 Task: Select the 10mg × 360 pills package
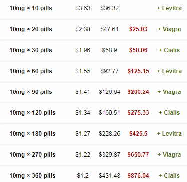point(32,176)
